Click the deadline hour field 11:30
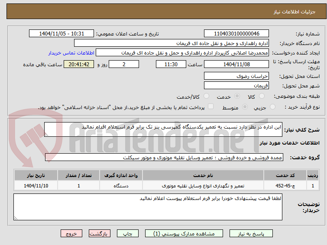 point(171,64)
